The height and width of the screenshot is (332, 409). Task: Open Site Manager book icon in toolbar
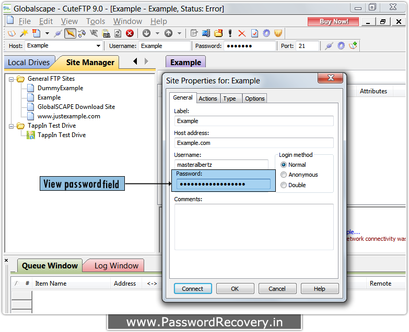[11, 33]
